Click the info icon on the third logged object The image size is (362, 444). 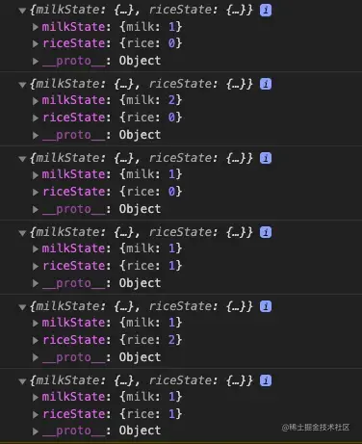click(x=266, y=158)
